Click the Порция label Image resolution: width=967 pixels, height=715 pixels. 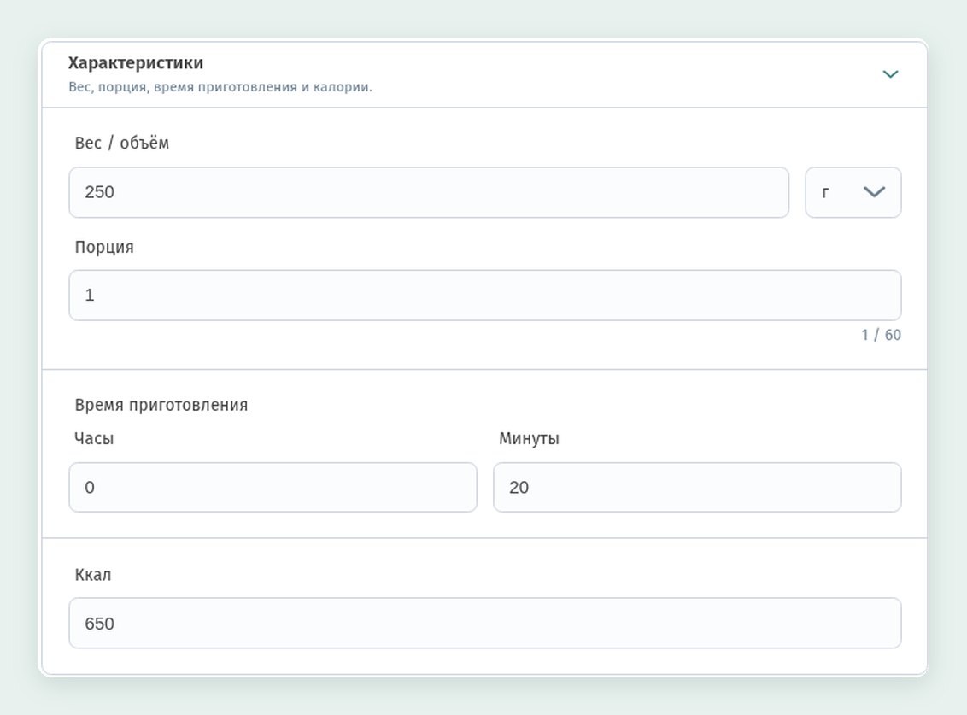point(104,248)
